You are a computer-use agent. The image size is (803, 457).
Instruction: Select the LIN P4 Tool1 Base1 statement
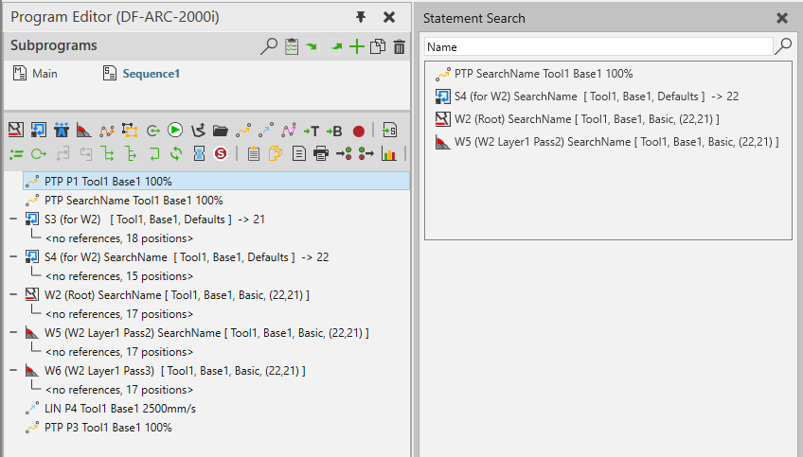coord(119,409)
